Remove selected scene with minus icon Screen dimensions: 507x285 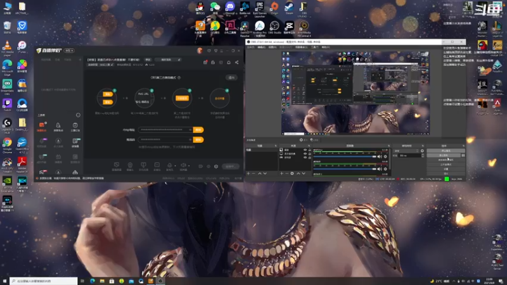pos(253,174)
